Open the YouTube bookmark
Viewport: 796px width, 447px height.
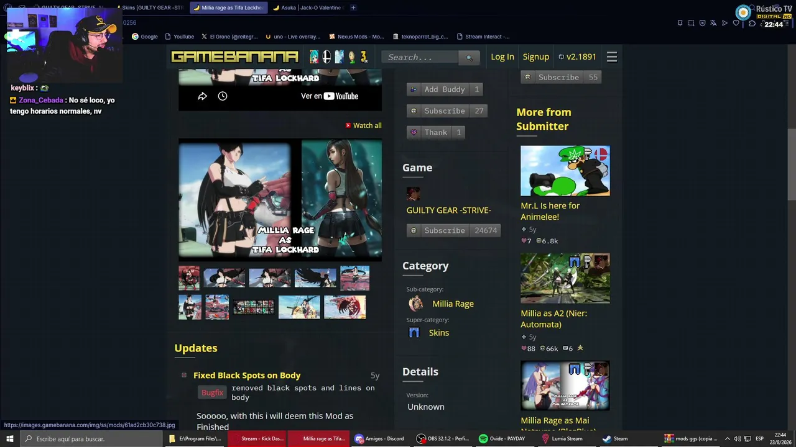point(180,37)
